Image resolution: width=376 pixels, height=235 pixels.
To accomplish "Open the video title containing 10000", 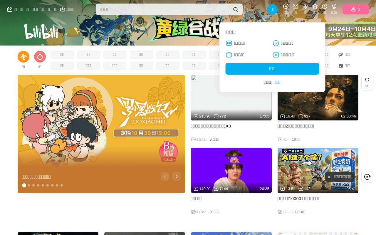I will (x=299, y=199).
